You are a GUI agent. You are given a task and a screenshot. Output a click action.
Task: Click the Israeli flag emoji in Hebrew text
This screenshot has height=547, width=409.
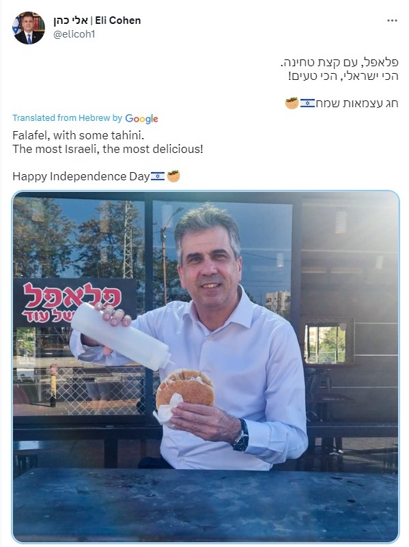point(307,103)
